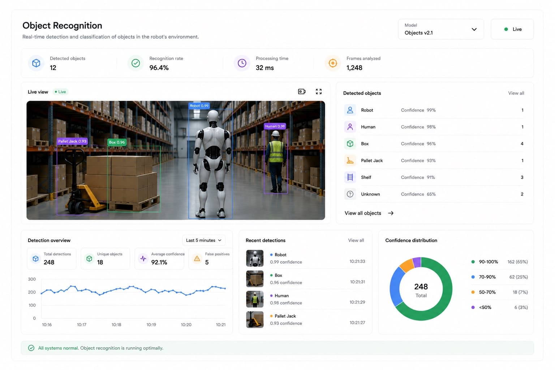Click the Confidence 65% value for Unknown
Viewport: 555px width, 370px height.
click(x=431, y=194)
